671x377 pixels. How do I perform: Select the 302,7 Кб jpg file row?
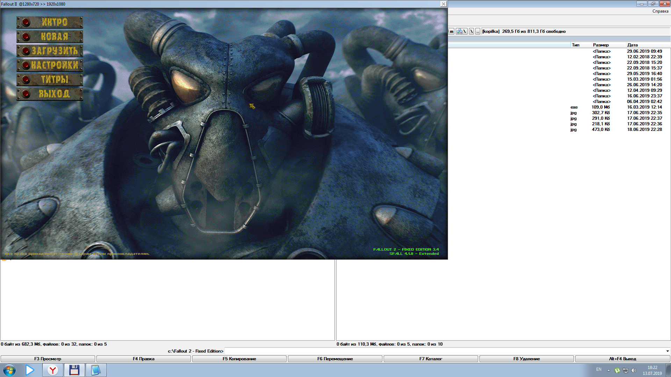click(x=559, y=113)
